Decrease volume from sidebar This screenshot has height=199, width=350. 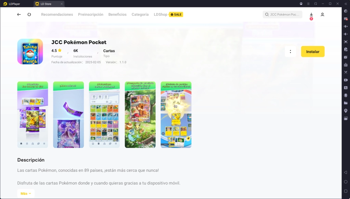tap(346, 34)
